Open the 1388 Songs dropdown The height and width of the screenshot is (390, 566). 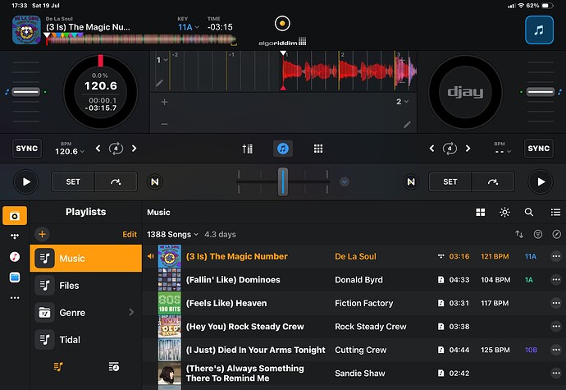172,235
